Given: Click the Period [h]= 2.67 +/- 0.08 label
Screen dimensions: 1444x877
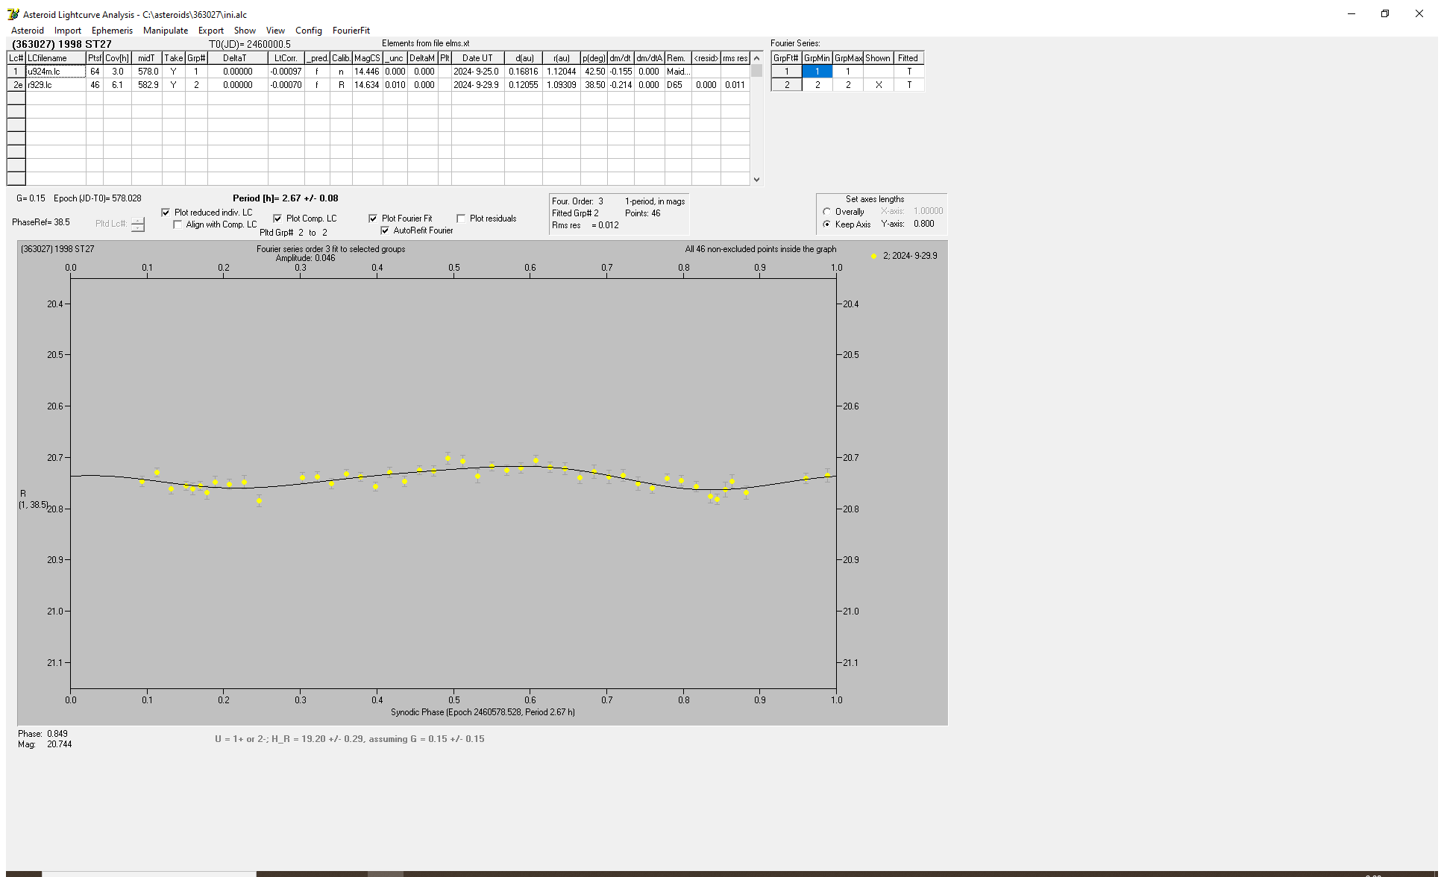Looking at the screenshot, I should [x=285, y=198].
